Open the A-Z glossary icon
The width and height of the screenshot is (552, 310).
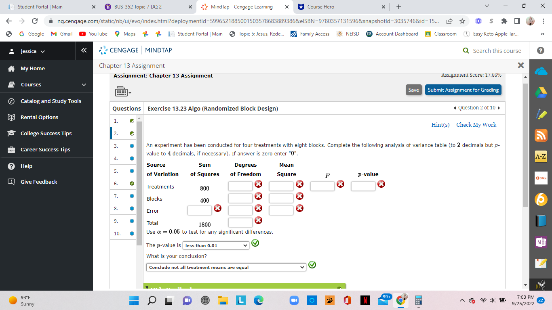(541, 156)
